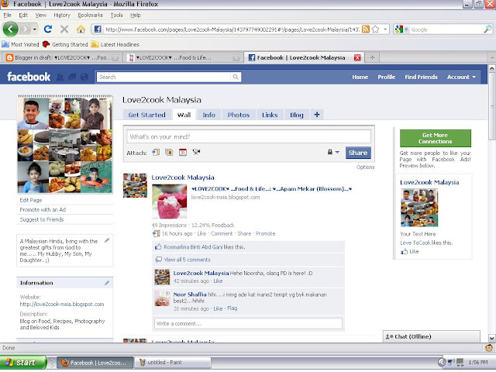Attach a video using the camera icon

196,152
